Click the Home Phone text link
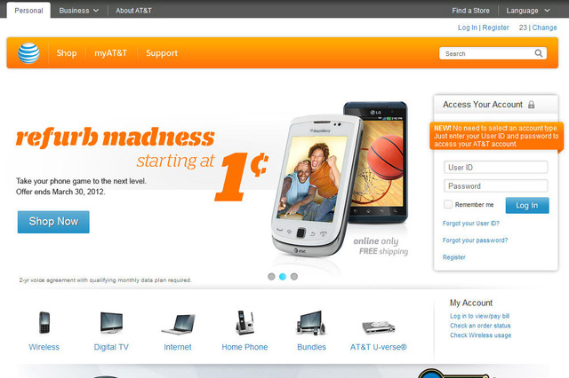 (244, 347)
